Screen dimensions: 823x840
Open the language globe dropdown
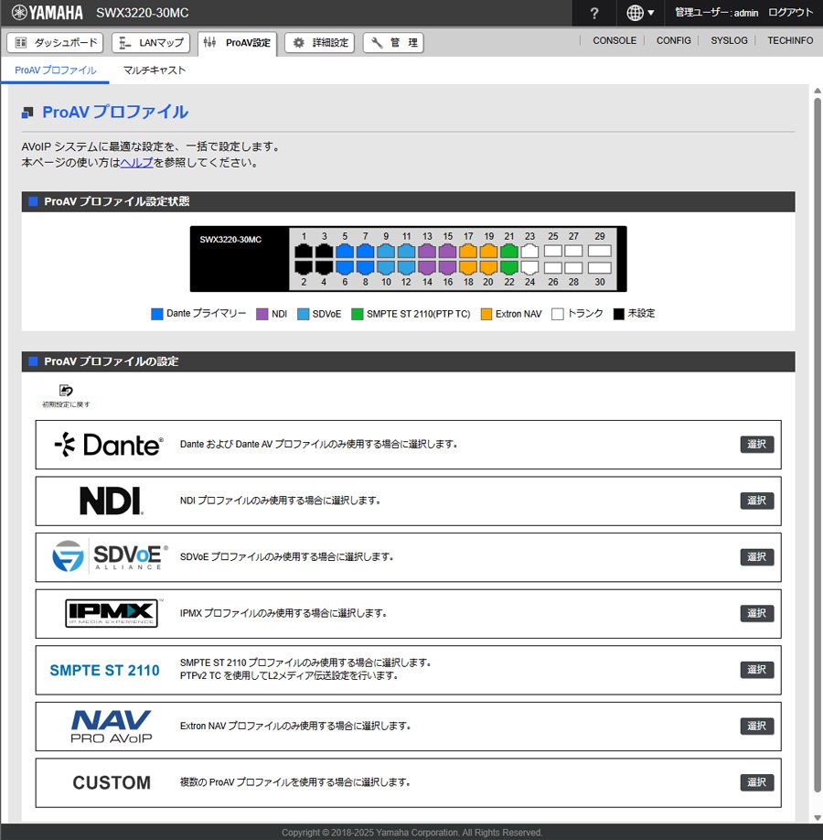[x=640, y=13]
